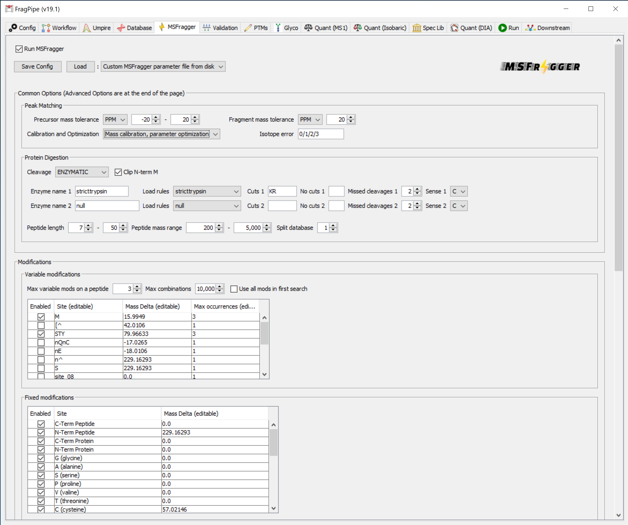Click the Config gear icon

13,28
